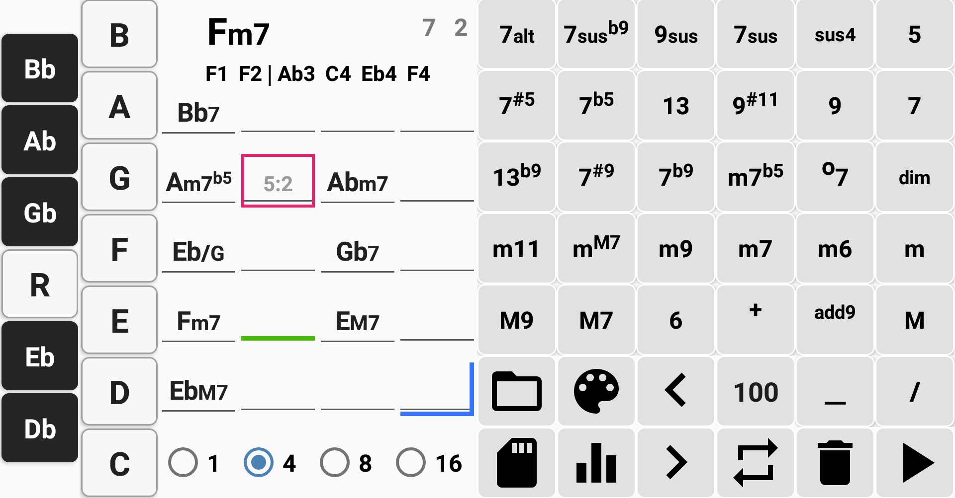955x498 pixels.
Task: Select the Bb root note key
Action: 40,69
